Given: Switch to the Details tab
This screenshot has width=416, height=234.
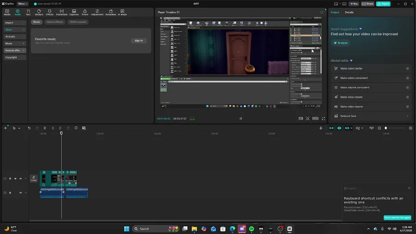Looking at the screenshot, I should [x=349, y=12].
